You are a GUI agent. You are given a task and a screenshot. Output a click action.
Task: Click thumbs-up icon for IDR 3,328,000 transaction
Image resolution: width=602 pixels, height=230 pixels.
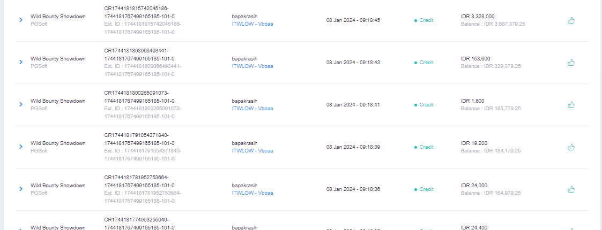coord(571,20)
